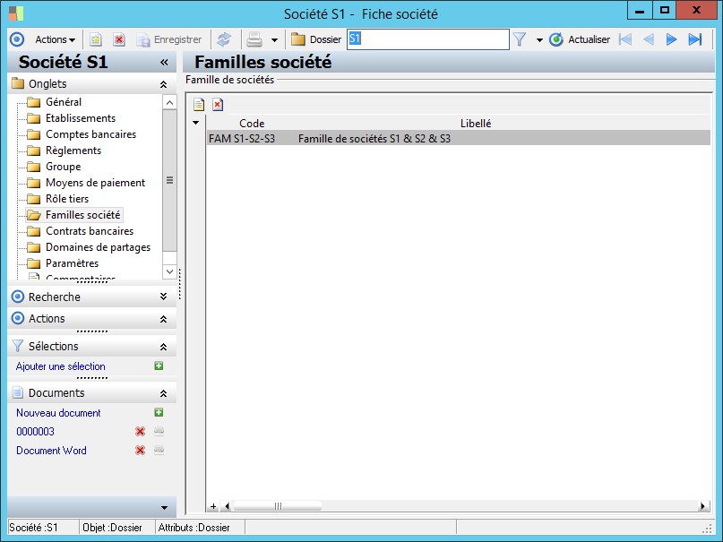Click the Onglets tree scroll up arrow
This screenshot has height=542, width=723.
tap(169, 102)
